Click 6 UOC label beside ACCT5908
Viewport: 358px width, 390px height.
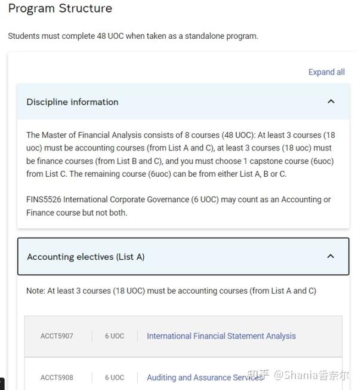pyautogui.click(x=115, y=377)
